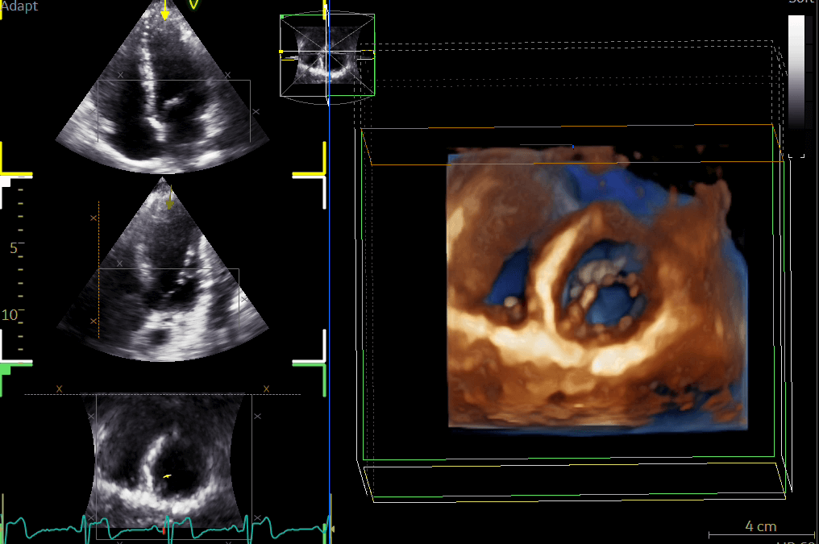Click the "Adapt" label

pos(19,6)
